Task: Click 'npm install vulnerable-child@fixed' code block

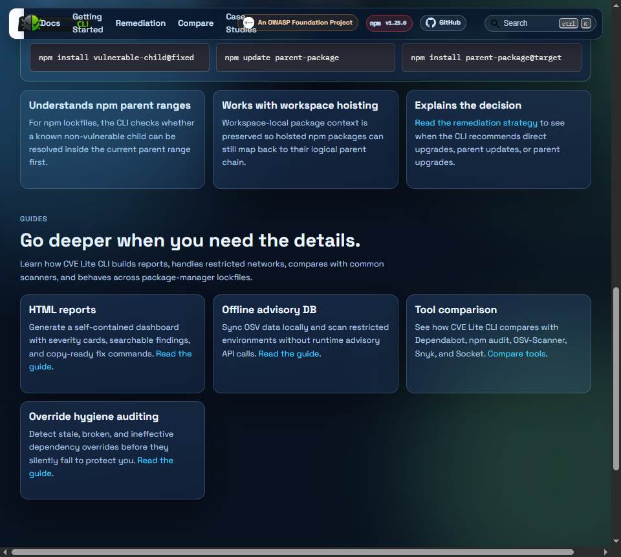Action: point(120,58)
